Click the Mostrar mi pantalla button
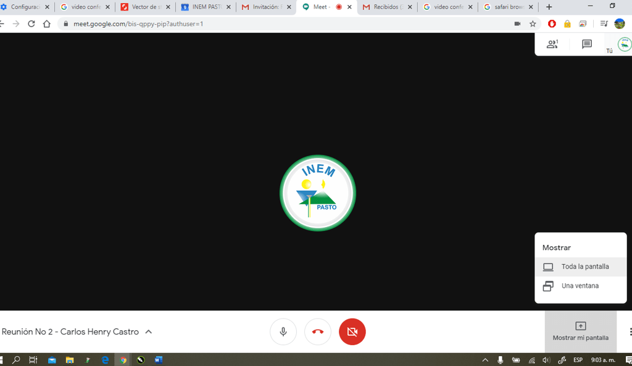This screenshot has width=632, height=366. tap(580, 331)
